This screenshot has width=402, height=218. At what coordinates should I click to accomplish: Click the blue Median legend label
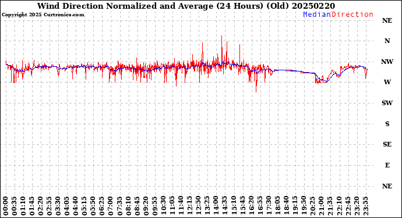point(317,15)
